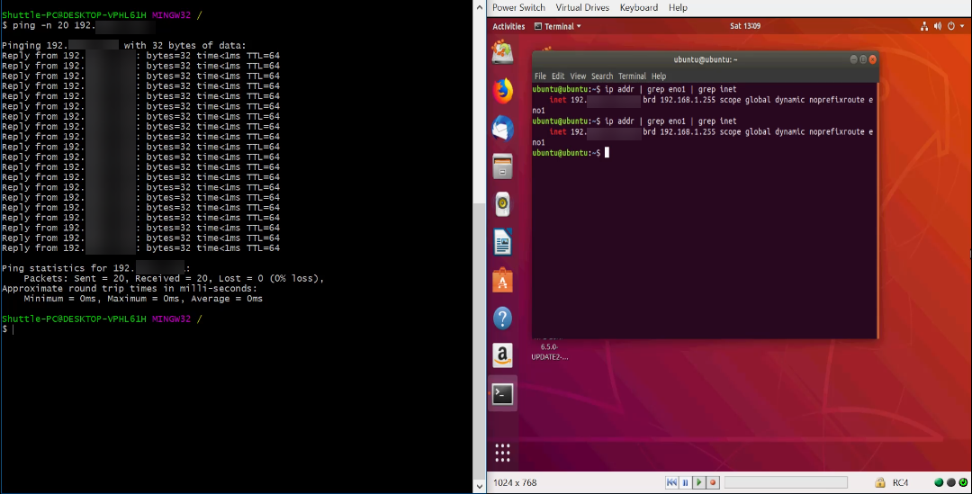Click the 1024 x 768 resolution text
This screenshot has width=972, height=494.
pos(515,482)
